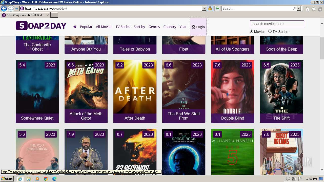Click the Login button
This screenshot has width=324, height=182.
tap(198, 27)
